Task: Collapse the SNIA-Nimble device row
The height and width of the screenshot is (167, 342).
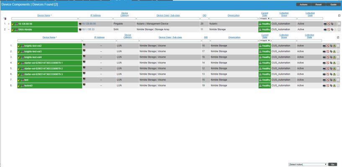Action: pyautogui.click(x=9, y=30)
